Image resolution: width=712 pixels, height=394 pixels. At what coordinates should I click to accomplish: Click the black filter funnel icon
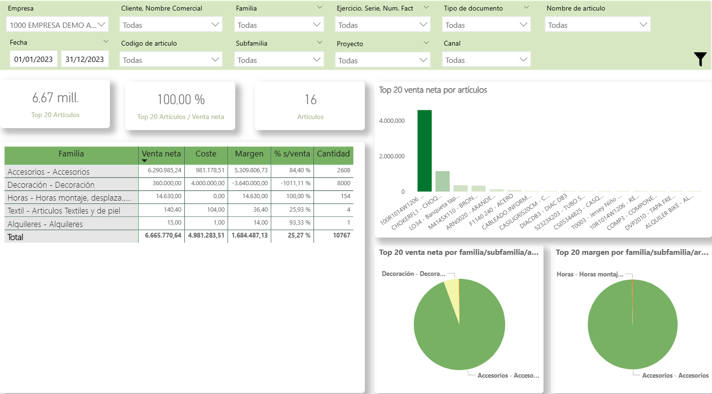700,59
